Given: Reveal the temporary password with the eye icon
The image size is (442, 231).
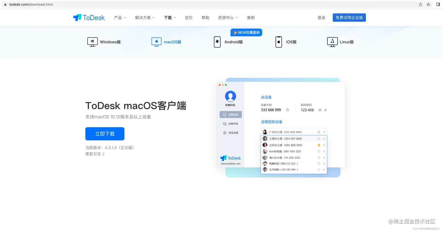Looking at the screenshot, I should [x=320, y=110].
